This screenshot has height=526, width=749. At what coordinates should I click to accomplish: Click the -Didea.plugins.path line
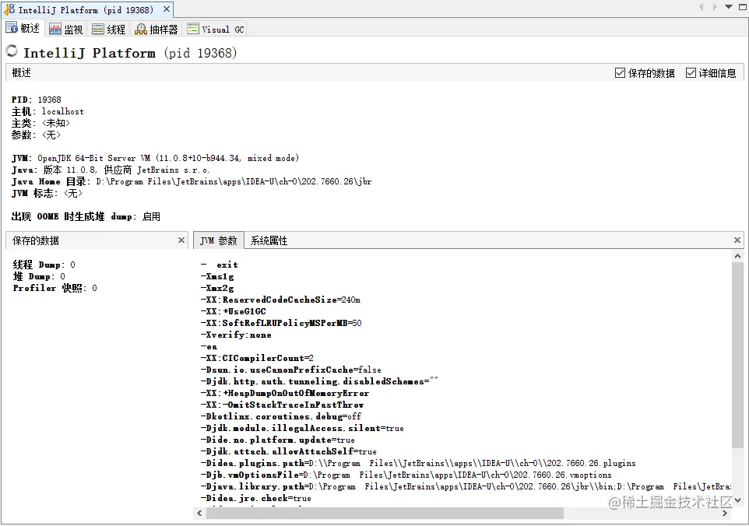(x=418, y=464)
